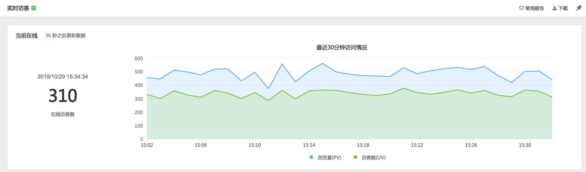Click the online visitor count 310

[63, 96]
